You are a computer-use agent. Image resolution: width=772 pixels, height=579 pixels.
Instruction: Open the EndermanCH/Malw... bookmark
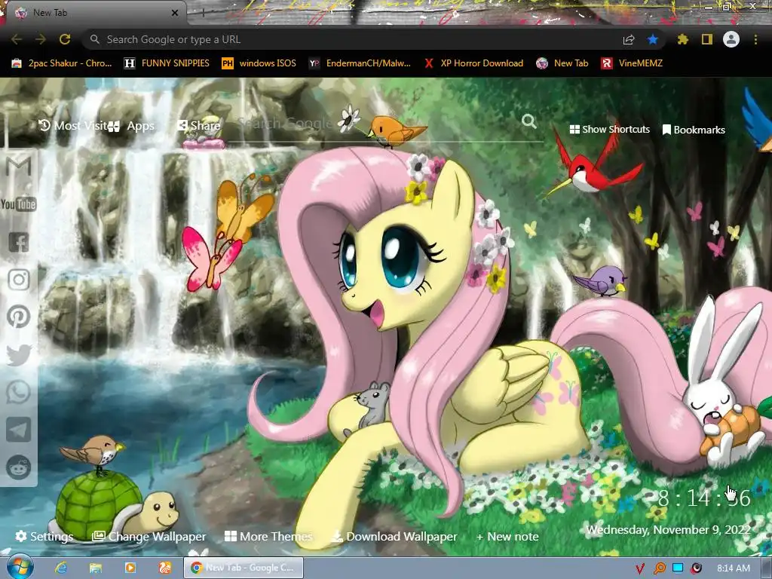[x=360, y=63]
